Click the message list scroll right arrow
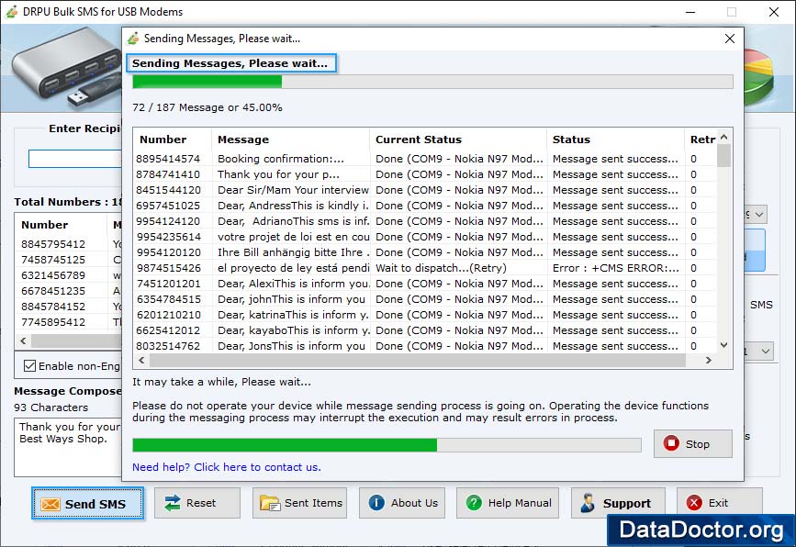Image resolution: width=796 pixels, height=547 pixels. click(x=709, y=361)
